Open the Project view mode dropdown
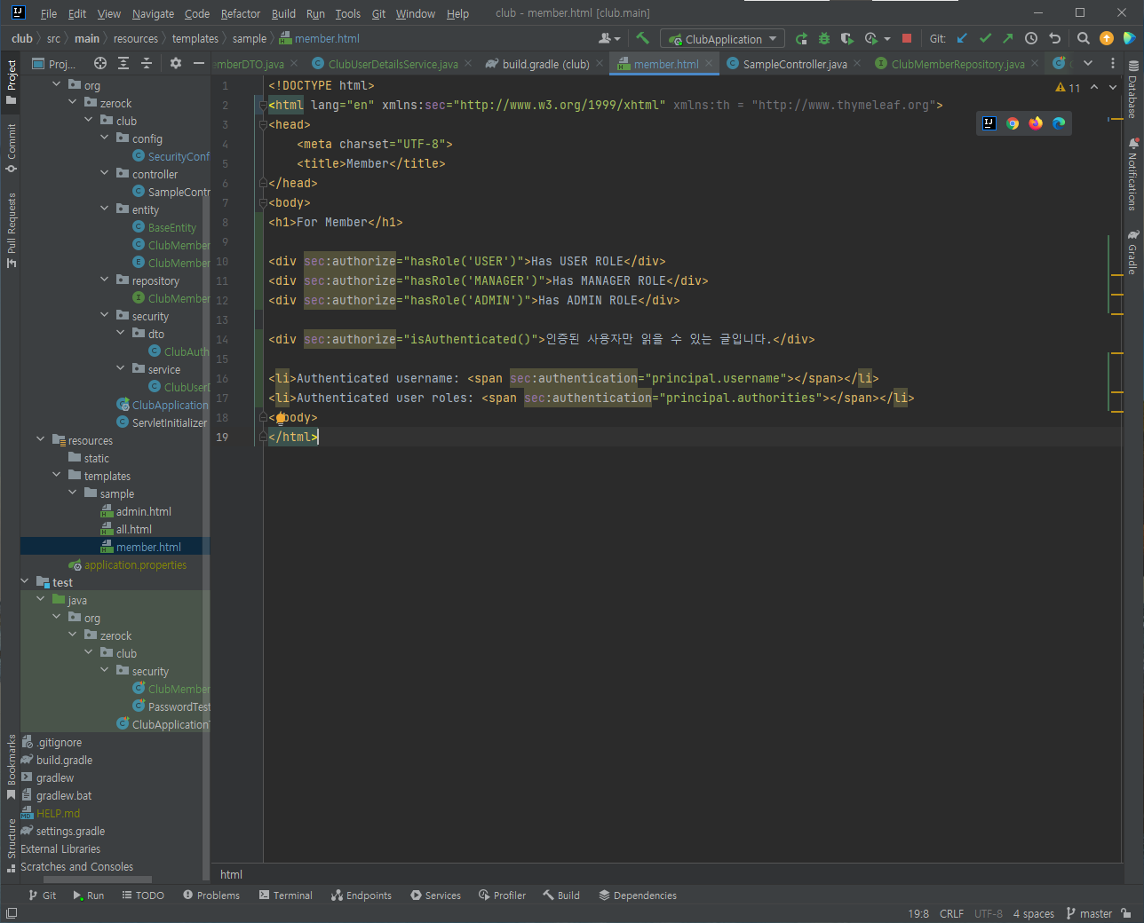Image resolution: width=1144 pixels, height=923 pixels. point(55,63)
